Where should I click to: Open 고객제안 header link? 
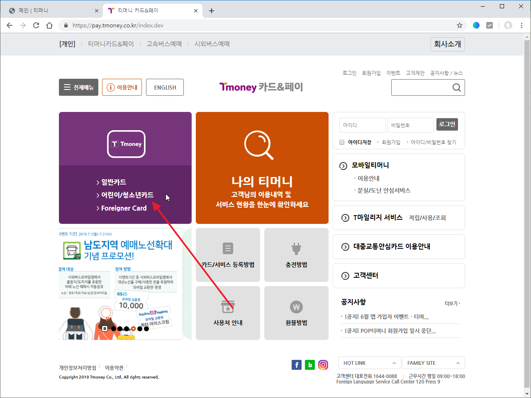pyautogui.click(x=415, y=73)
